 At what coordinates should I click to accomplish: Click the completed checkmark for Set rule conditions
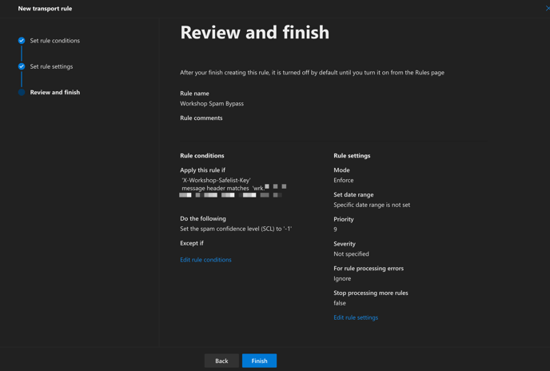[22, 41]
